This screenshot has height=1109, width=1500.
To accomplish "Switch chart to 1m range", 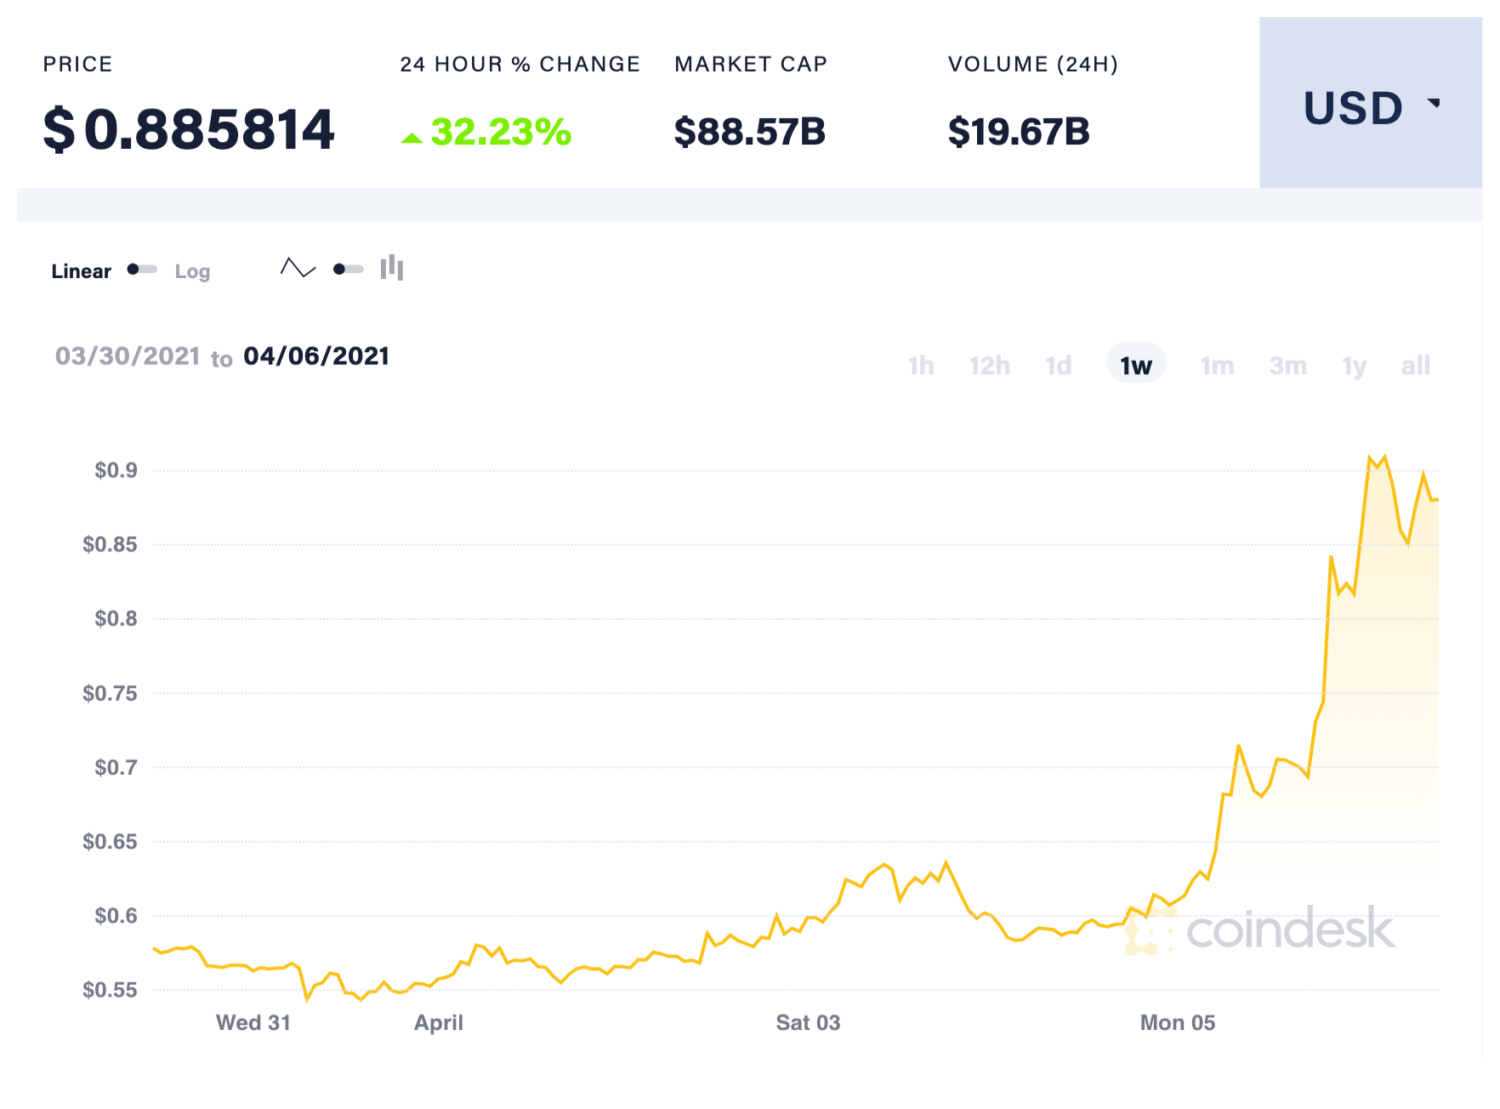I will pyautogui.click(x=1216, y=366).
